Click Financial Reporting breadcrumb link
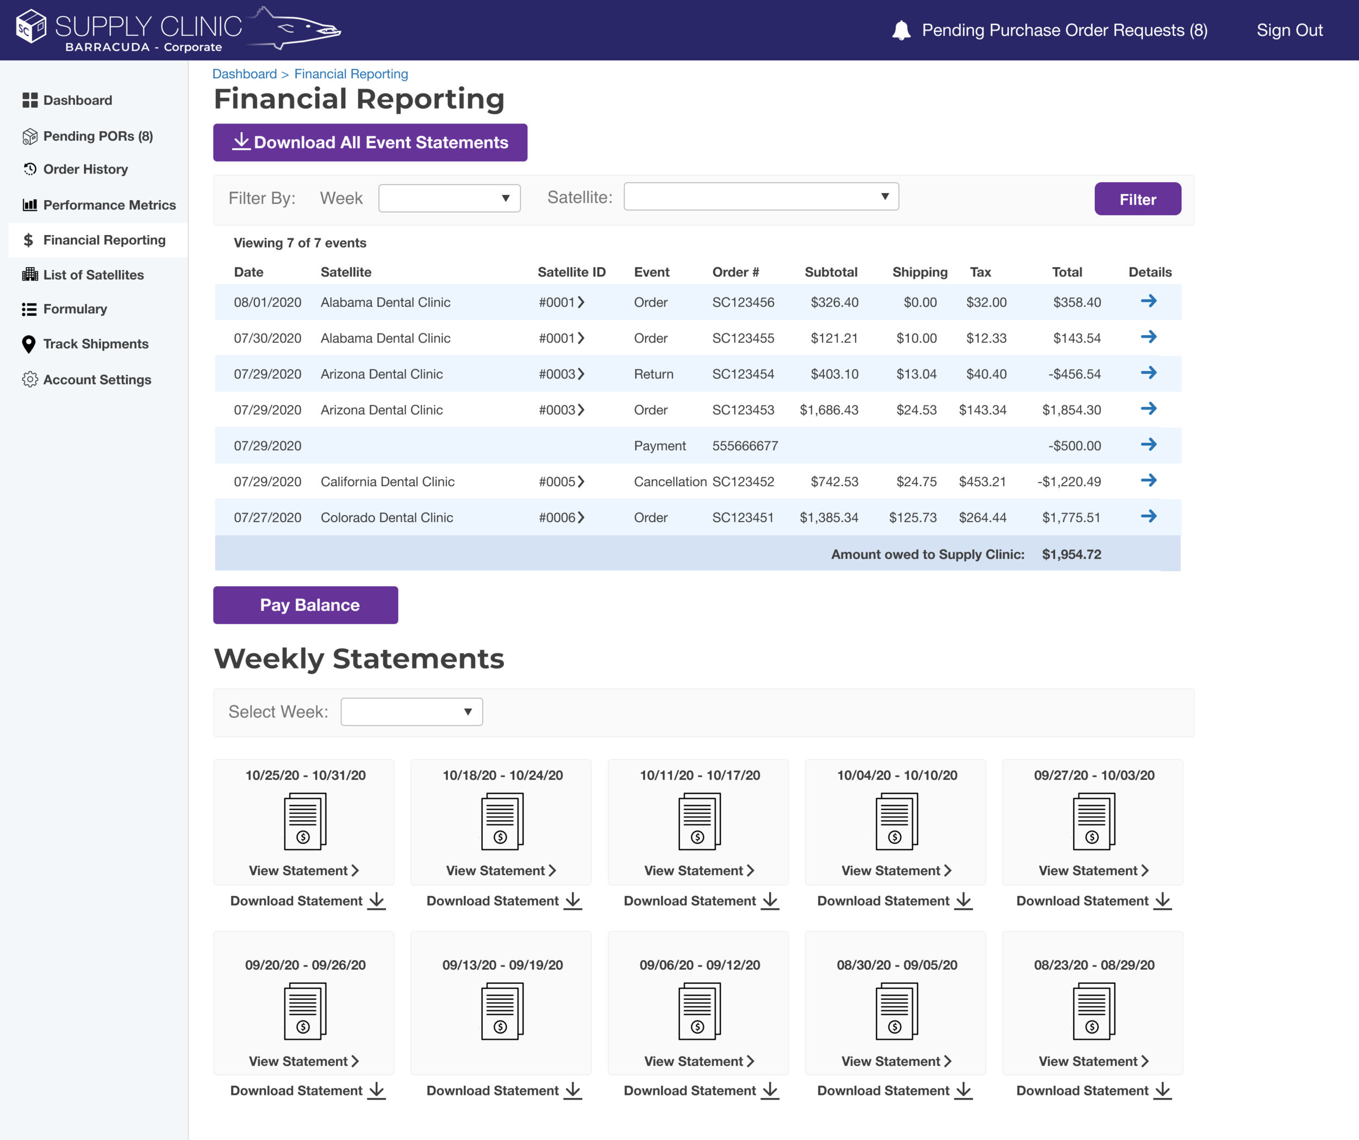The image size is (1359, 1140). 351,74
